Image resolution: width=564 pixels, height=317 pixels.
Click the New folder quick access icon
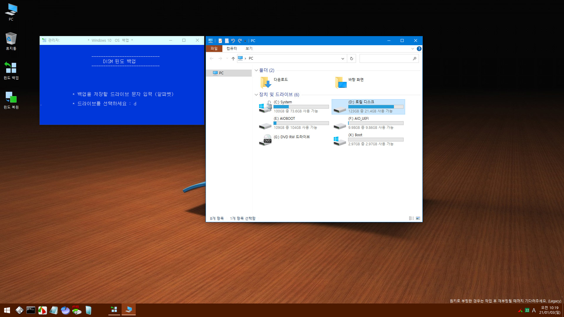[227, 41]
